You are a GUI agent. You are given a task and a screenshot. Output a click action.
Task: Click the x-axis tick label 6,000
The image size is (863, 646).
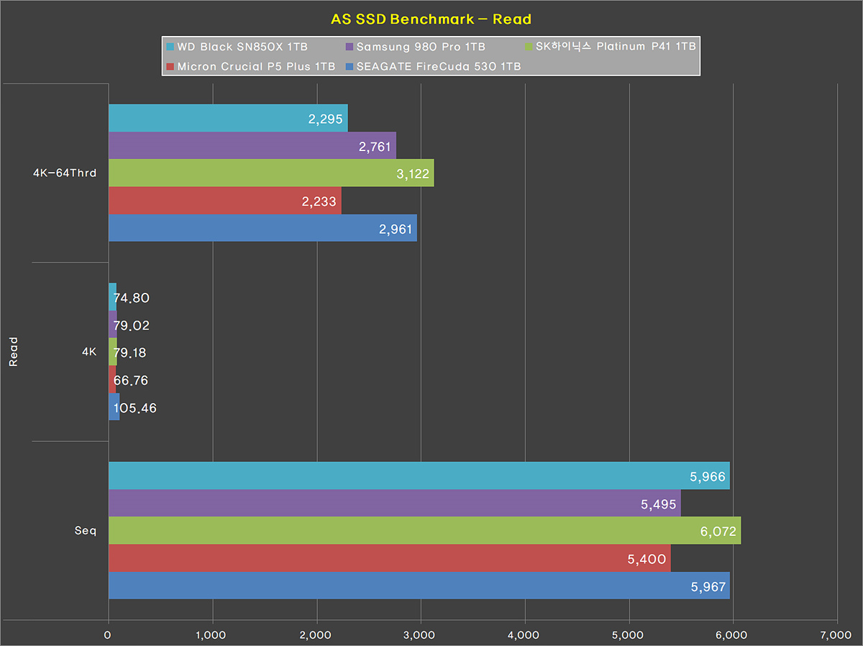731,634
